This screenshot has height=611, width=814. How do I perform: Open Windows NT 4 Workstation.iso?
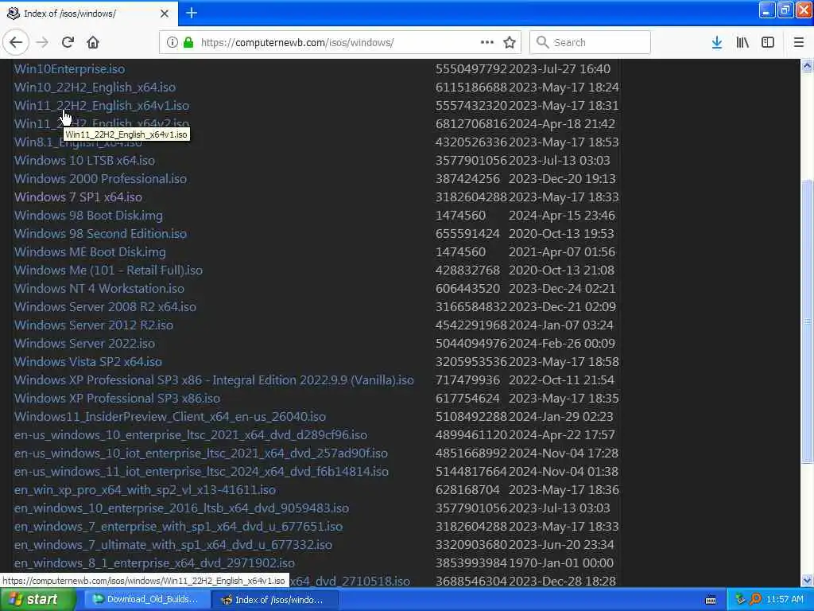99,288
